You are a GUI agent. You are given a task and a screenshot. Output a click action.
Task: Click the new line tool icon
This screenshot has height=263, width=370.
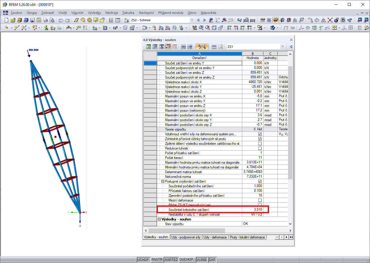[x=17, y=28]
